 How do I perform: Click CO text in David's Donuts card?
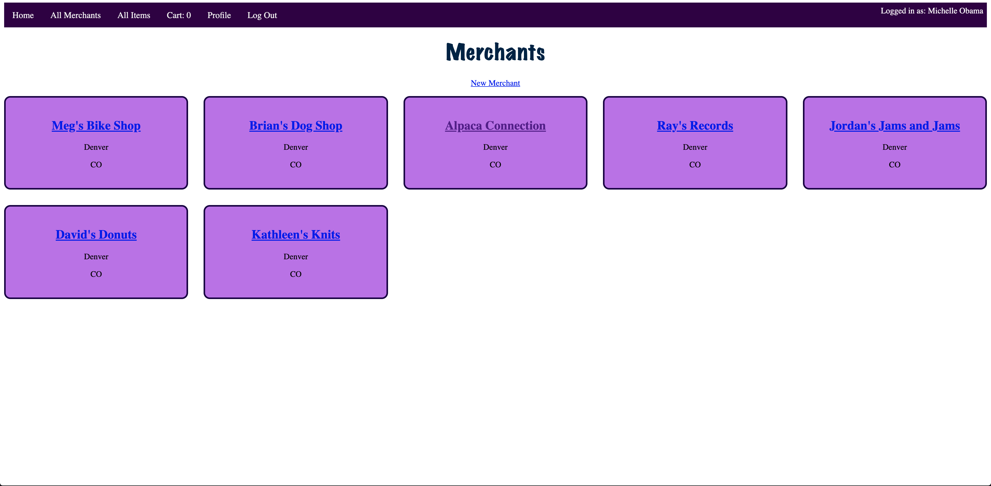pyautogui.click(x=96, y=274)
